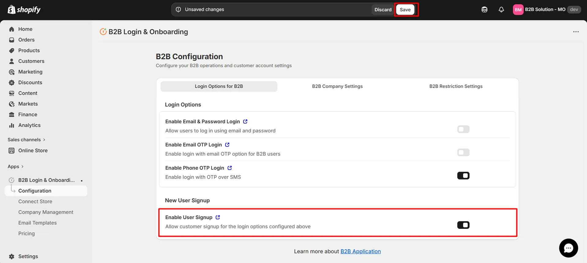Open B2B Login & Onboarding app in sidebar
Screen dimensions: 587x263
pyautogui.click(x=46, y=180)
